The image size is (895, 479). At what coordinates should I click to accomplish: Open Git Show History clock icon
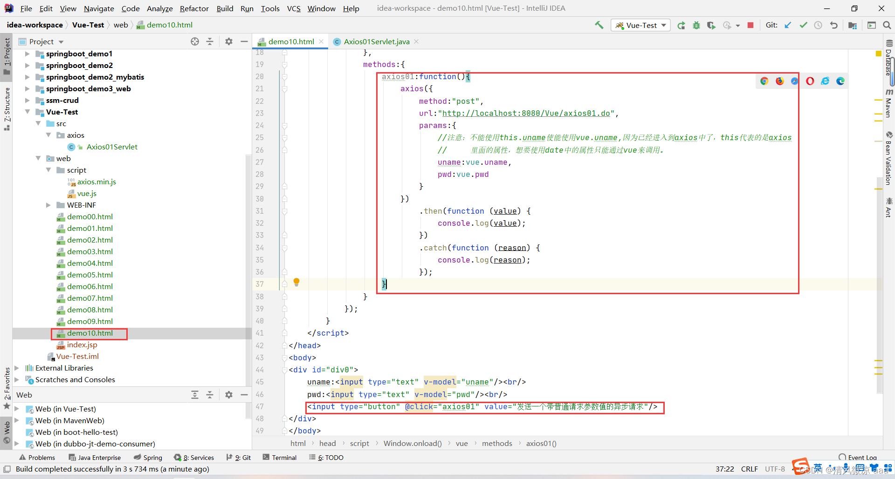818,25
